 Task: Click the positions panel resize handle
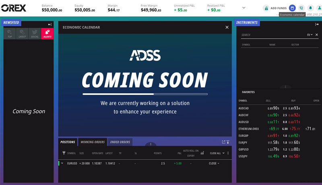[151, 144]
